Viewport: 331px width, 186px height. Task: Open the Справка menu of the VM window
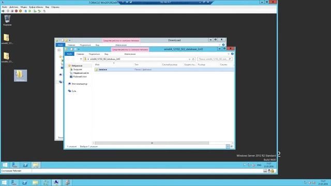(x=55, y=7)
